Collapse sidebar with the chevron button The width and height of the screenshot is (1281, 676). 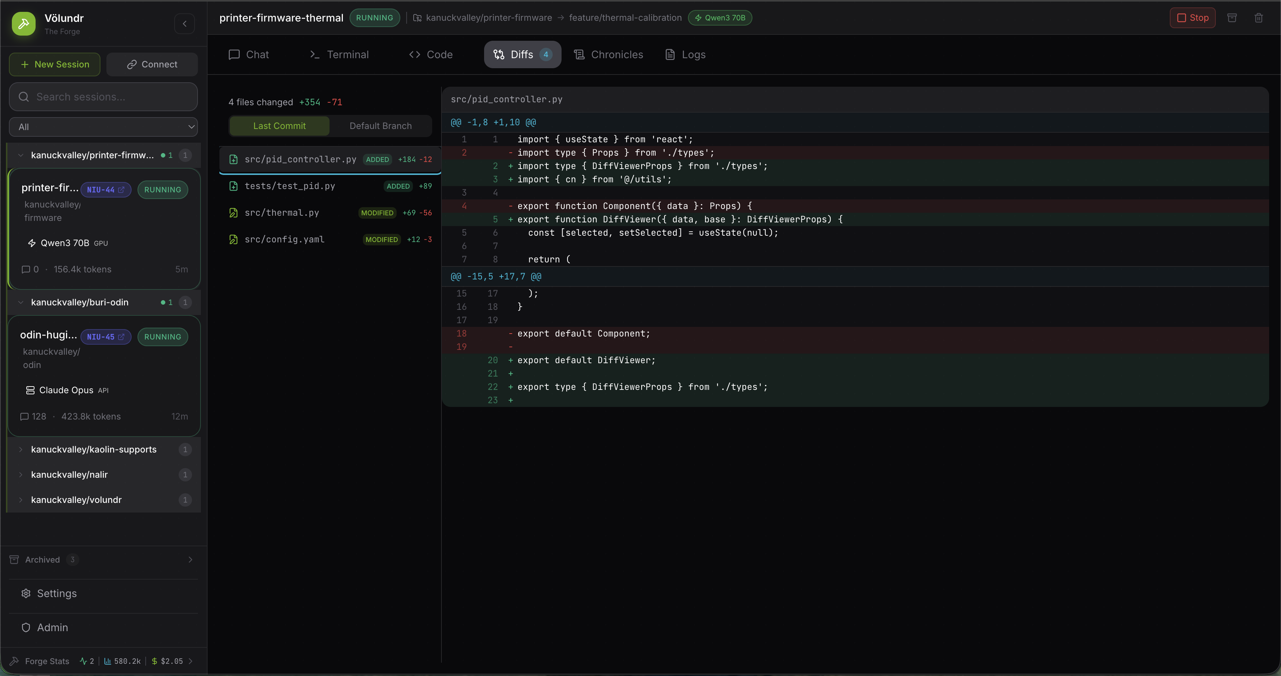tap(185, 23)
